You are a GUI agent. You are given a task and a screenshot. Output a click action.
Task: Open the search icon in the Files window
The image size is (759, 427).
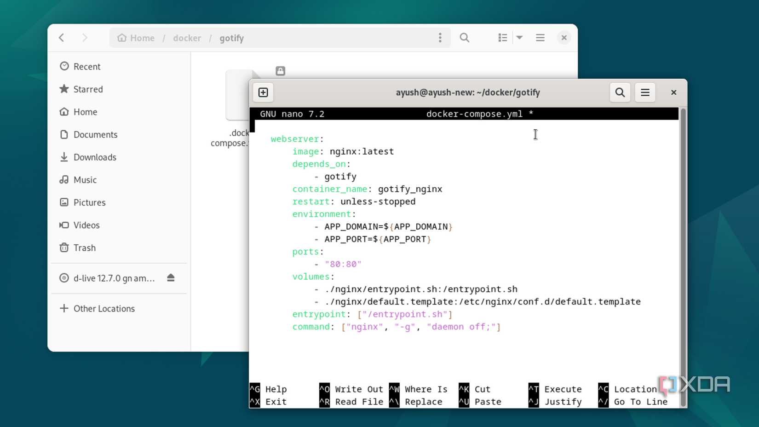click(x=465, y=37)
